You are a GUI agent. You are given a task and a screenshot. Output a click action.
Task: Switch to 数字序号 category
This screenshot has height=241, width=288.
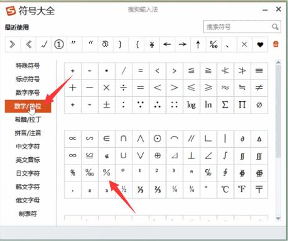point(28,93)
